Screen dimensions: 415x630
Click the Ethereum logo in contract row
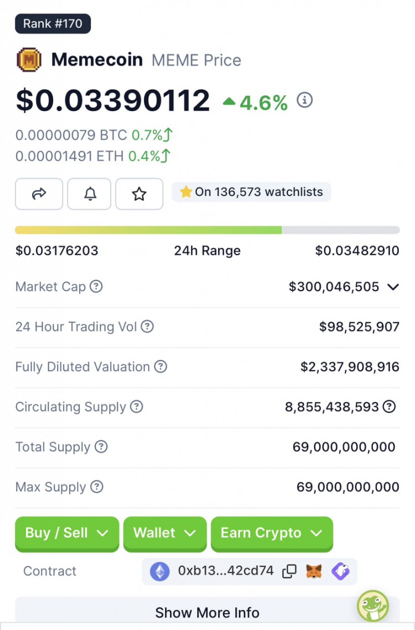point(160,571)
